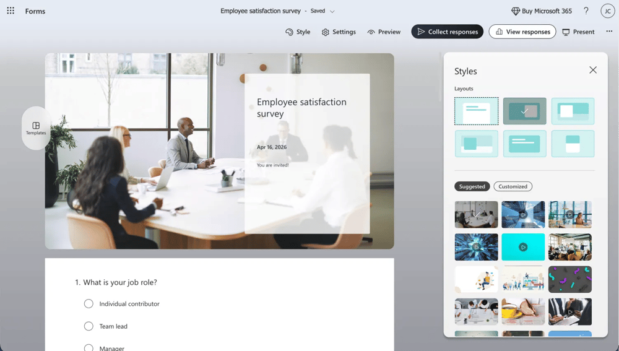The width and height of the screenshot is (619, 351).
Task: Open Settings gear in toolbar
Action: point(326,32)
